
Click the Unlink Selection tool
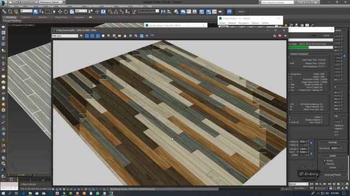click(10, 11)
